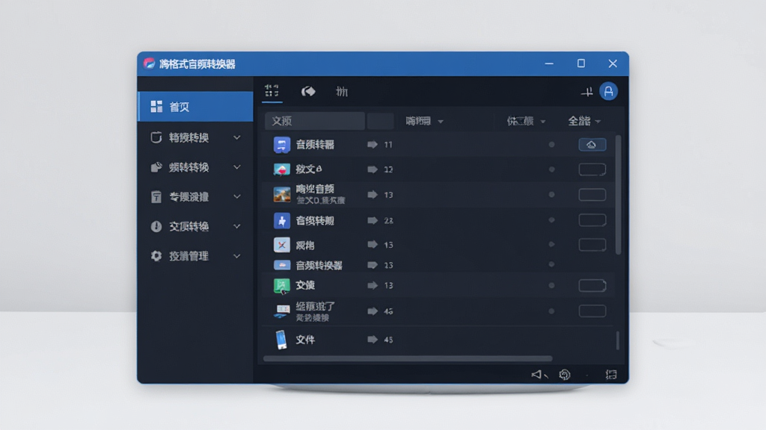Open the blue user account avatar
Screen dimensions: 766x430
(608, 91)
